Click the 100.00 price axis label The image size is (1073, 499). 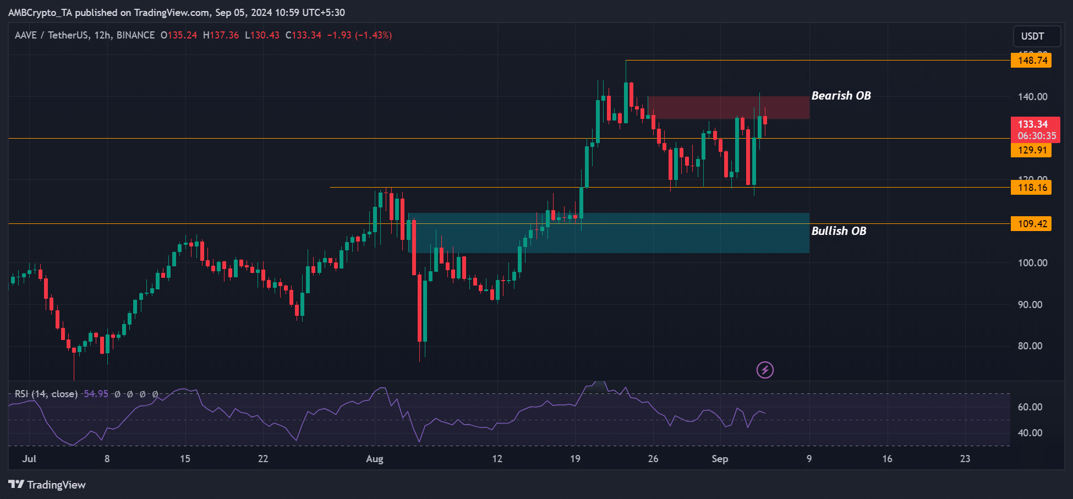[1032, 263]
